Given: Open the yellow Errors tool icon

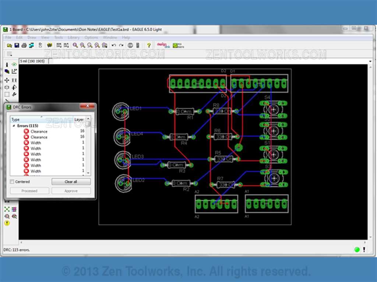Looking at the screenshot, I should pyautogui.click(x=7, y=223).
